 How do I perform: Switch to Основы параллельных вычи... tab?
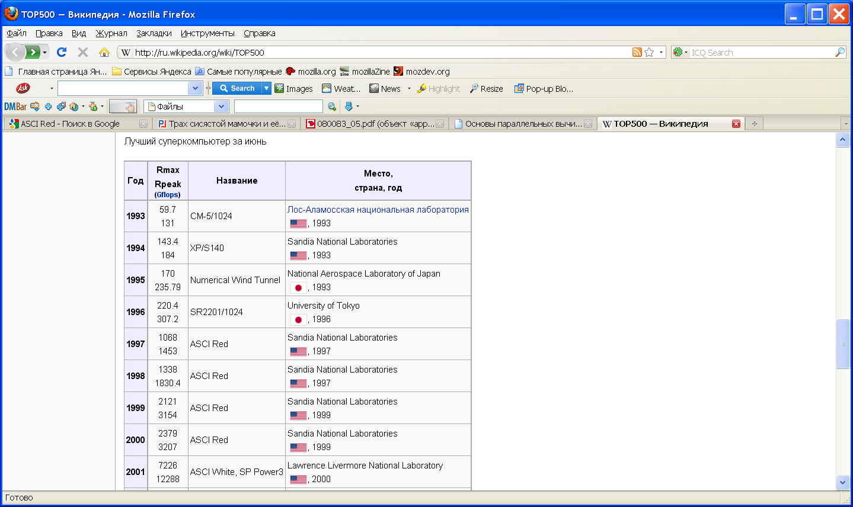pos(523,124)
